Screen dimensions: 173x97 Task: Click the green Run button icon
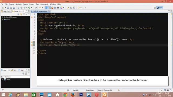(29, 8)
